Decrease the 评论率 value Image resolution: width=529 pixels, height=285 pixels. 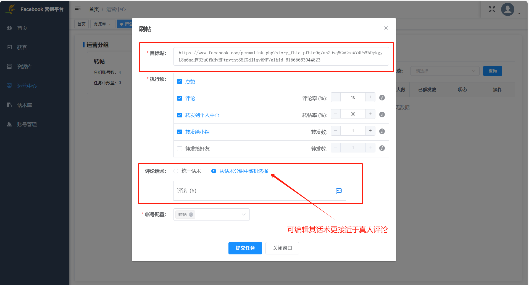pos(336,97)
